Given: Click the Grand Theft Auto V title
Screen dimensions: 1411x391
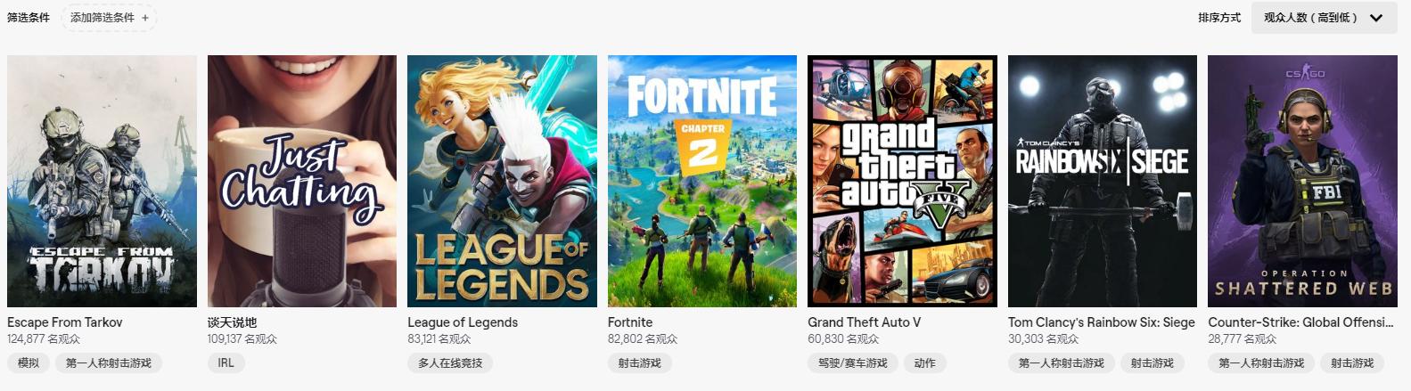Looking at the screenshot, I should click(864, 322).
